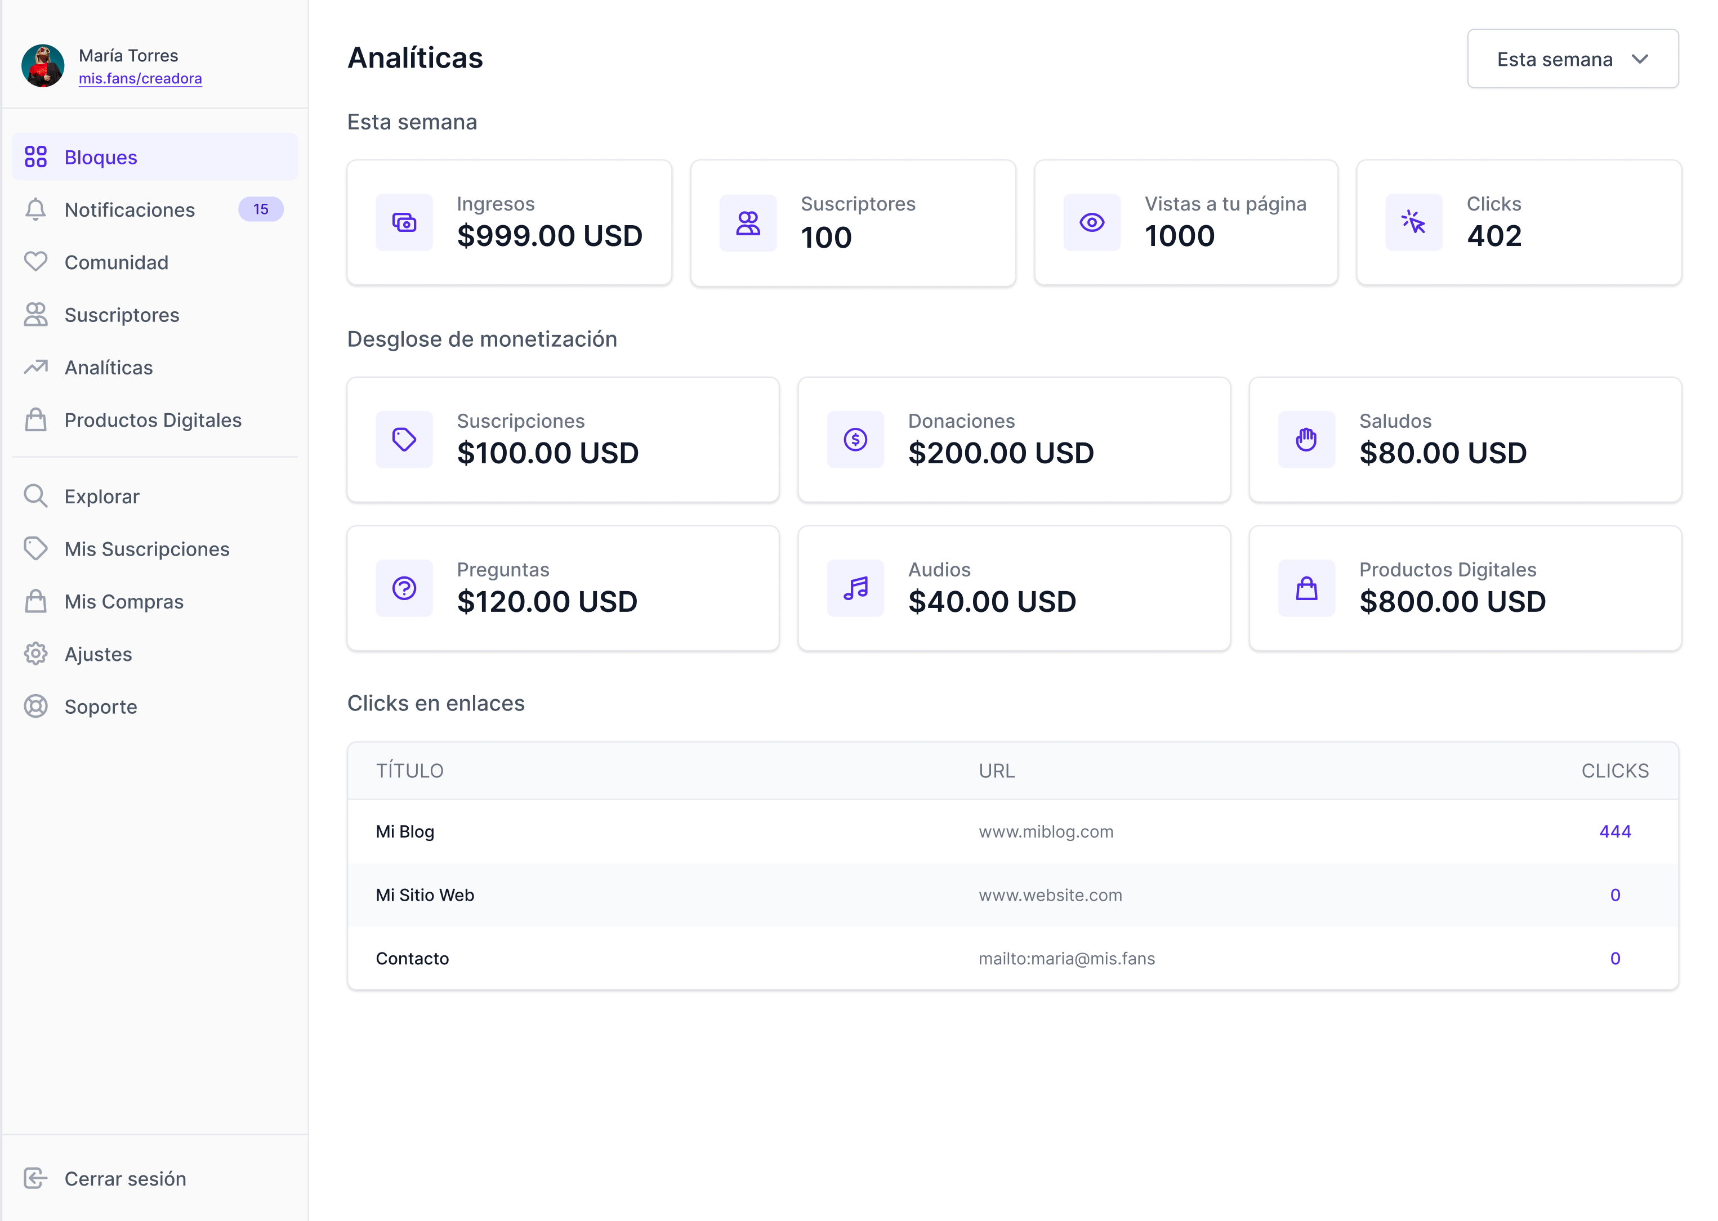Click María Torres profile avatar

pos(43,65)
